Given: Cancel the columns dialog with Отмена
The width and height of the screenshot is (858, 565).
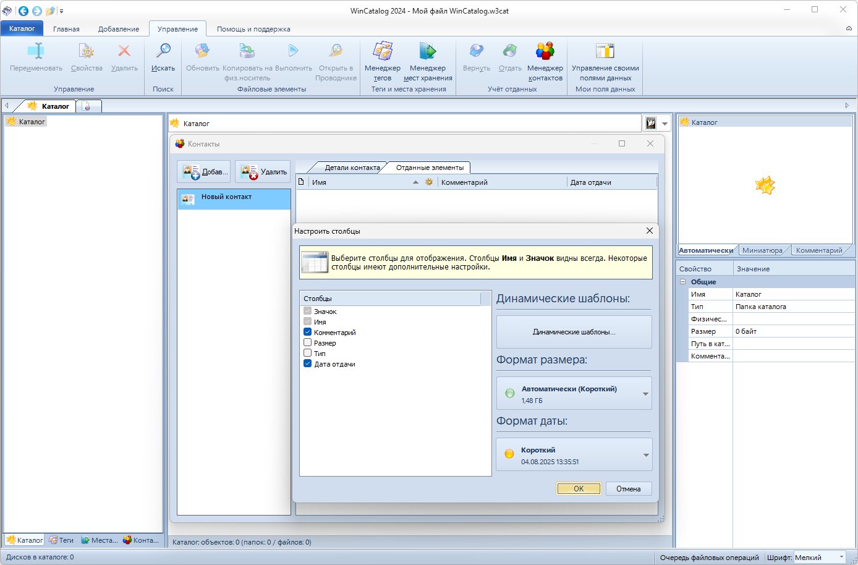Looking at the screenshot, I should tap(629, 488).
